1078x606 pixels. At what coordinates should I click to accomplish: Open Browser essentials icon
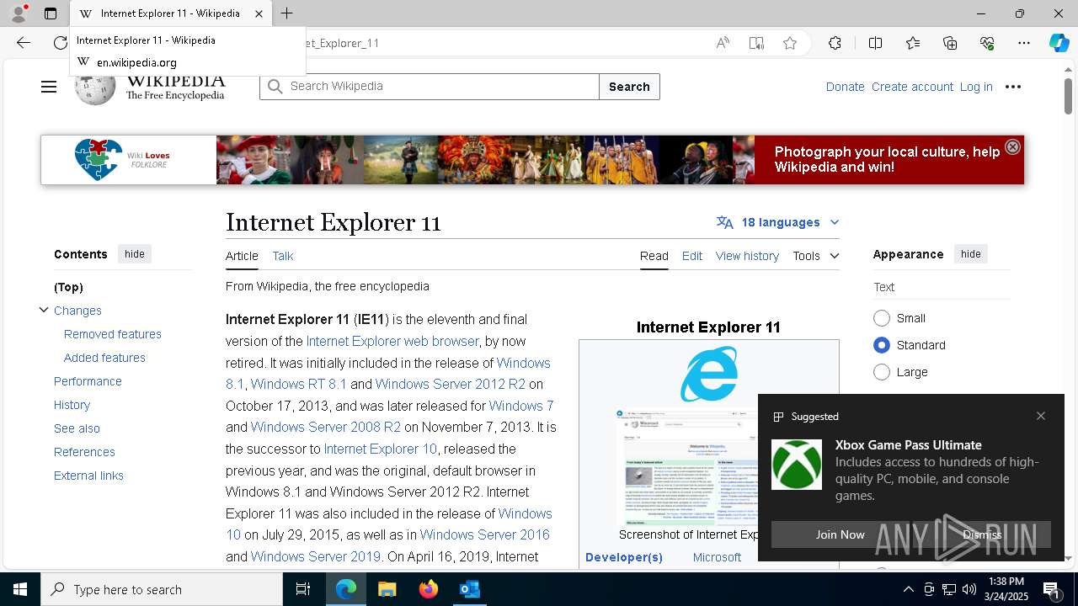click(987, 43)
